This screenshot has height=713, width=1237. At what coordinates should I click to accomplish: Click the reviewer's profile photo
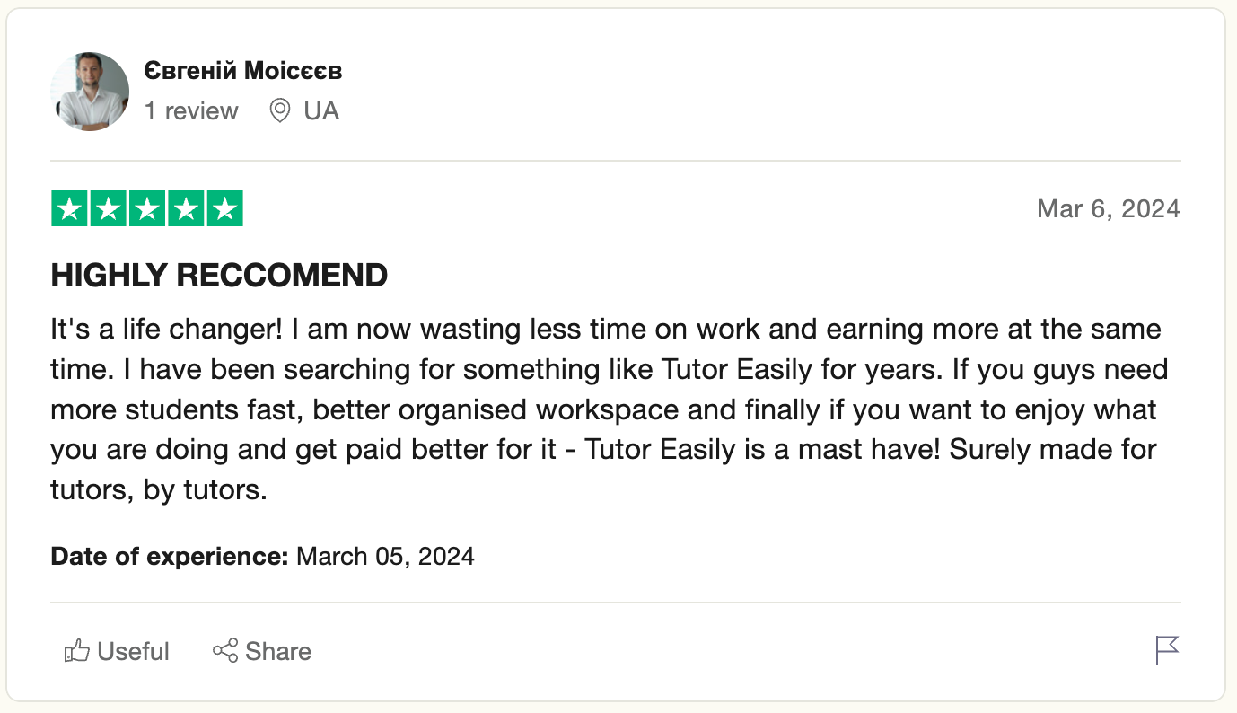click(92, 92)
